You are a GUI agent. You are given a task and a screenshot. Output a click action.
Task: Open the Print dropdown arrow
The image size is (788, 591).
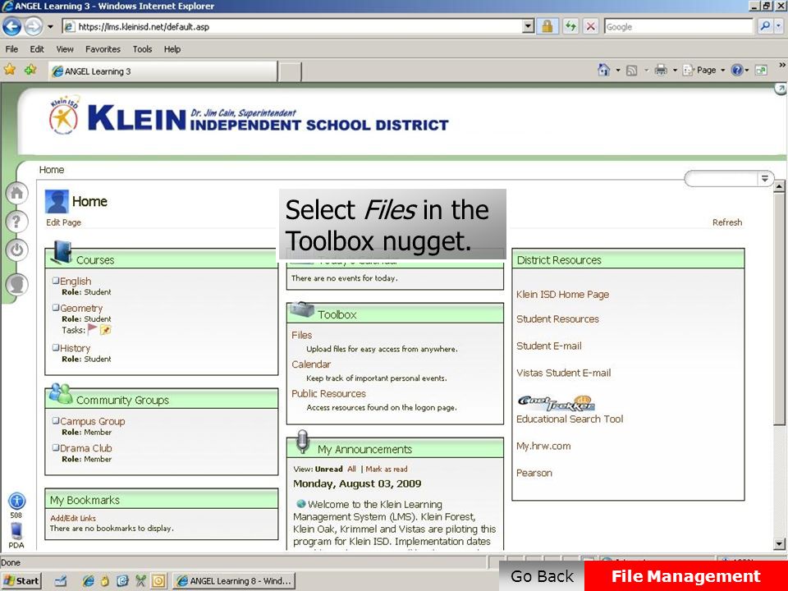point(675,71)
